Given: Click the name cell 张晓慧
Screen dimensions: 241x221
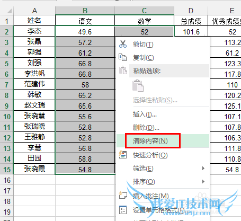Looking at the screenshot, I should 34,116.
